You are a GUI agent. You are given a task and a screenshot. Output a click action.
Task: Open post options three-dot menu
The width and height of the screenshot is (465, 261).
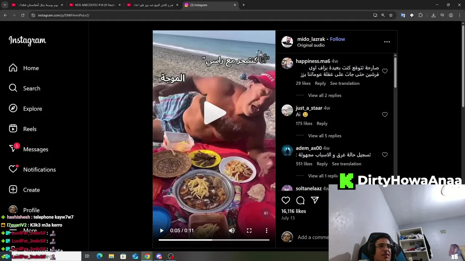point(387,42)
